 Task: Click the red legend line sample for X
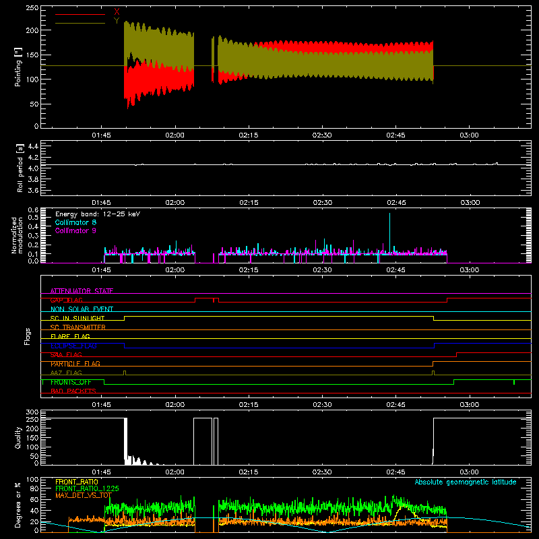80,14
